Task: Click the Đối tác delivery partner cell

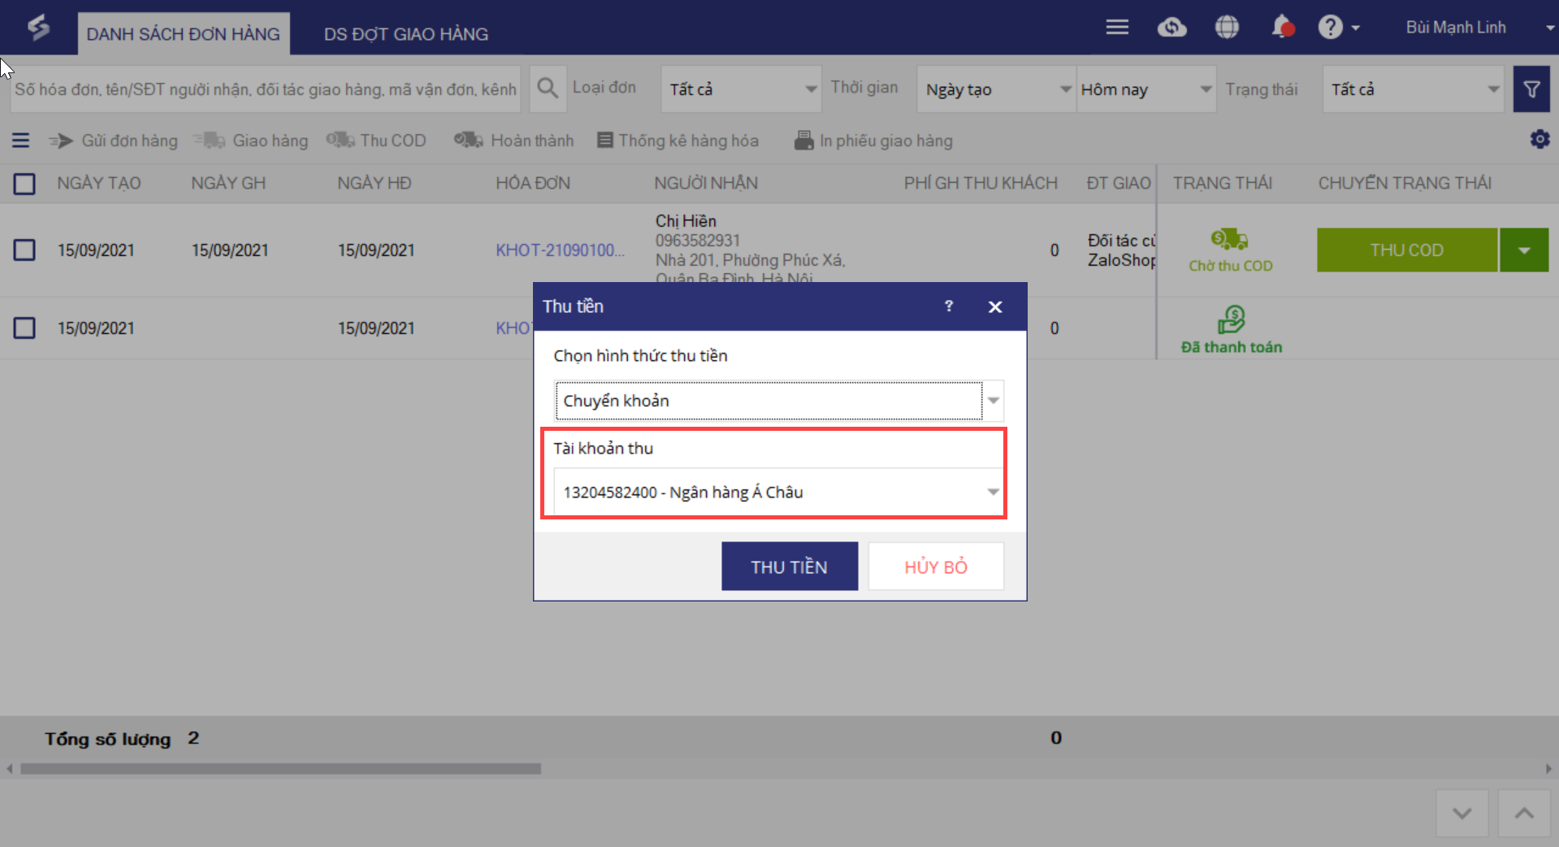Action: [1121, 250]
